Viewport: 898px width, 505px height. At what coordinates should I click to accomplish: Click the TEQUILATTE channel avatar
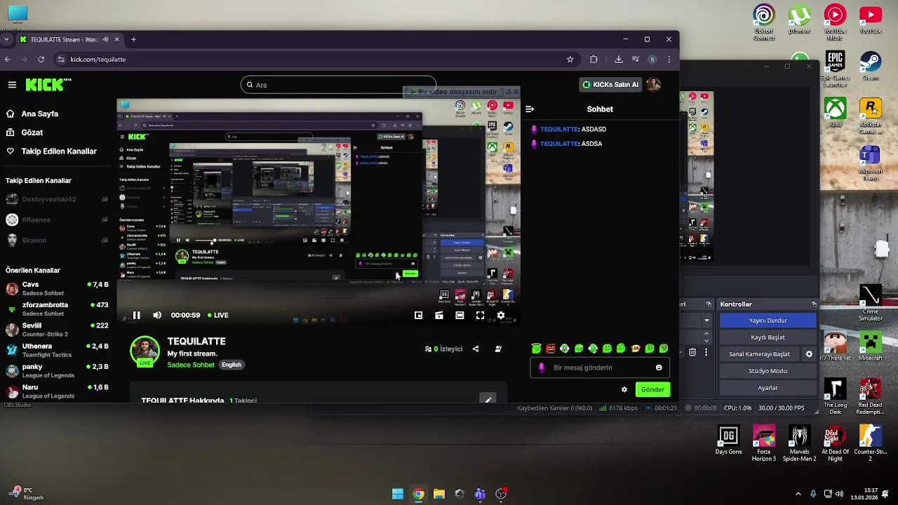click(145, 351)
